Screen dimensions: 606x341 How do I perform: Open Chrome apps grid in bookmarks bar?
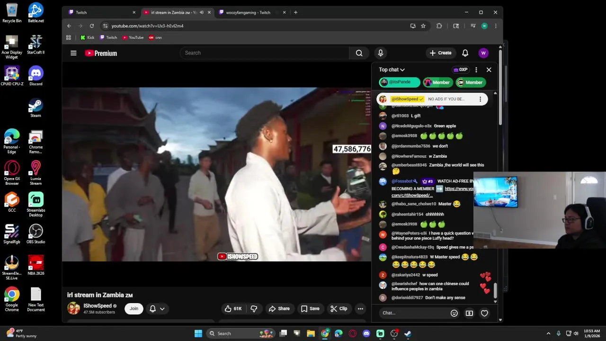[x=69, y=37]
